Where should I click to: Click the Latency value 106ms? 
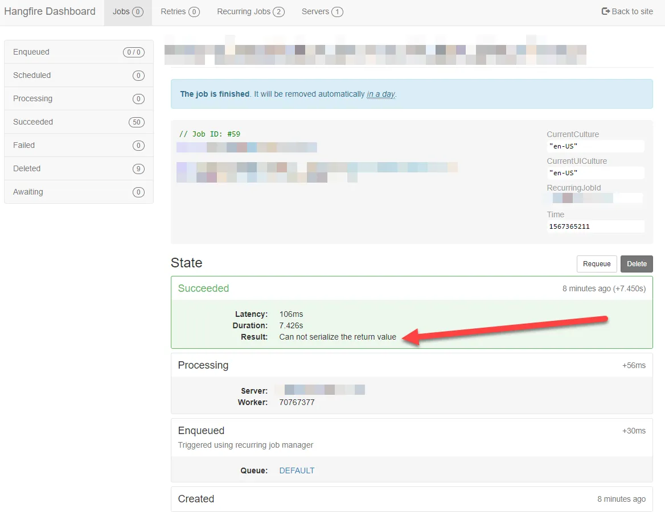point(291,314)
